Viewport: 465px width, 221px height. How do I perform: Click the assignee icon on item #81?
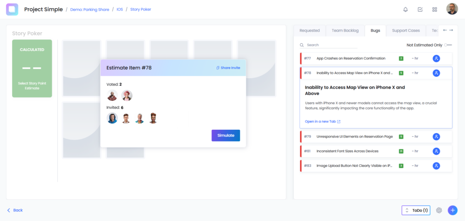(x=436, y=151)
